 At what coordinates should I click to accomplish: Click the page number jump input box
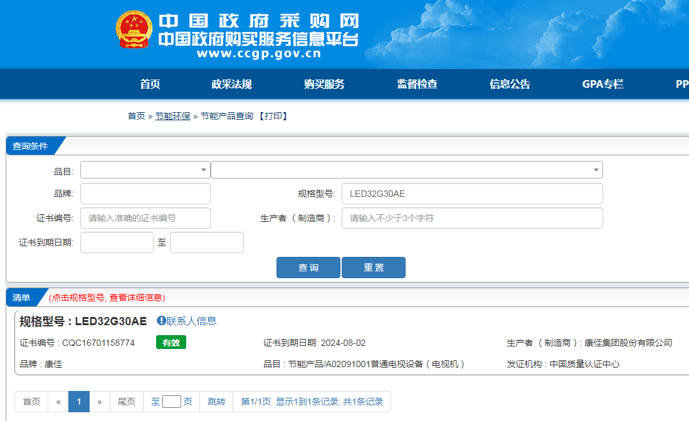click(171, 402)
